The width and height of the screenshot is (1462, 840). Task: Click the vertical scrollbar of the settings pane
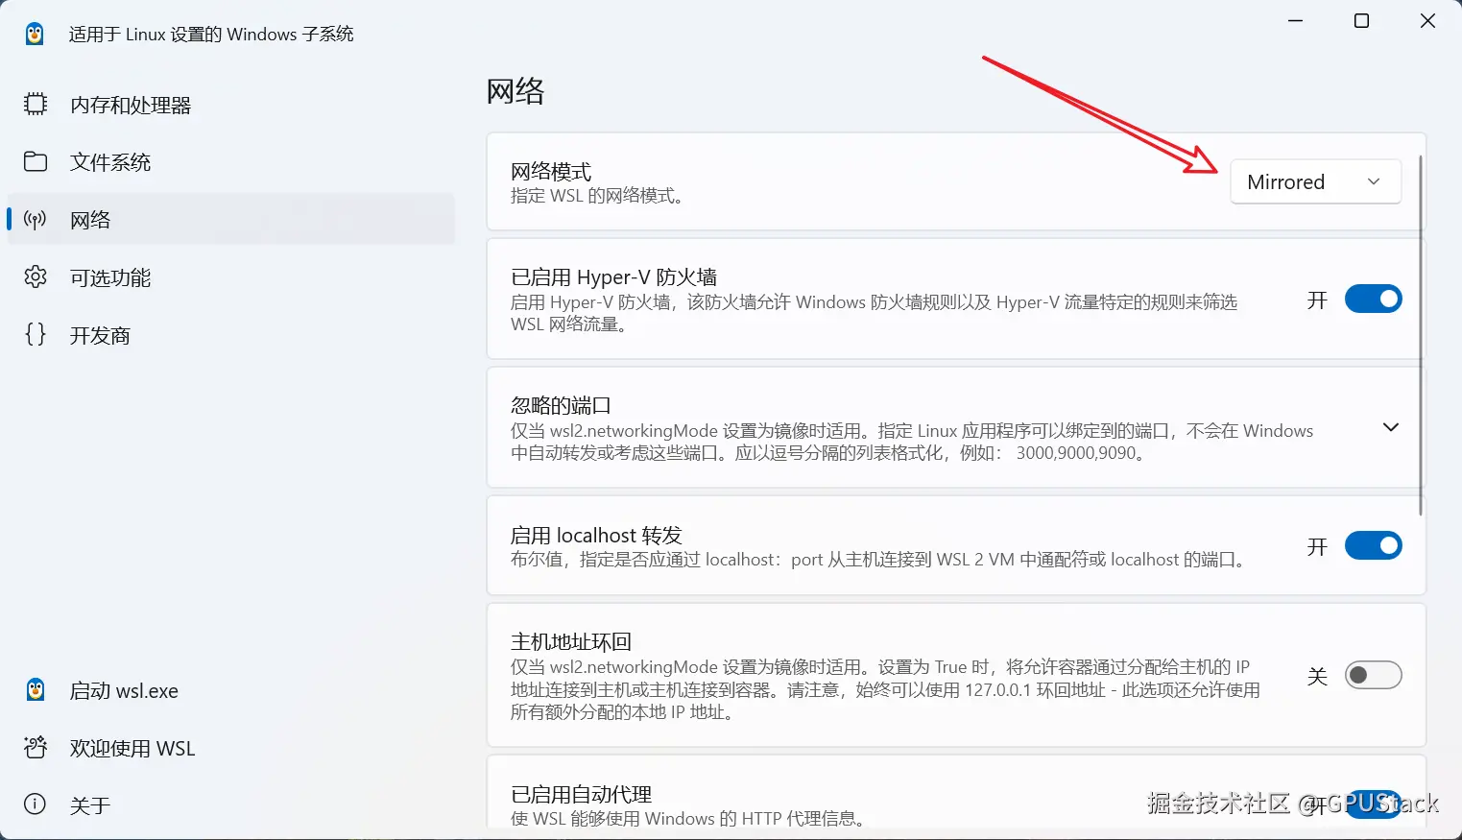pyautogui.click(x=1420, y=336)
